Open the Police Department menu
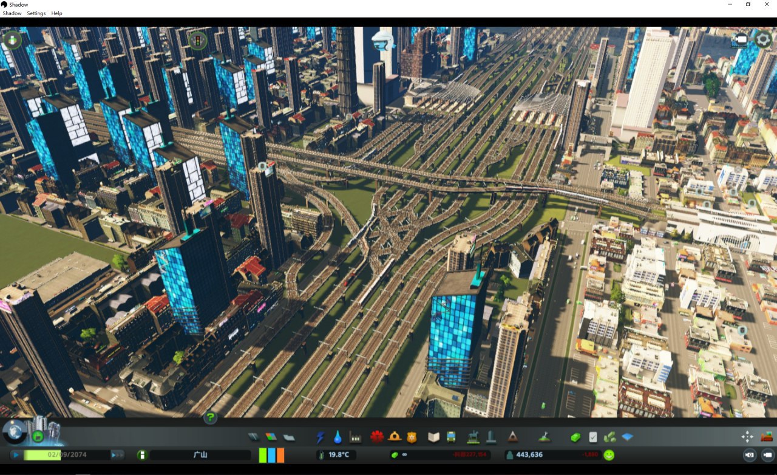Screen dimensions: 777x475 click(x=412, y=437)
